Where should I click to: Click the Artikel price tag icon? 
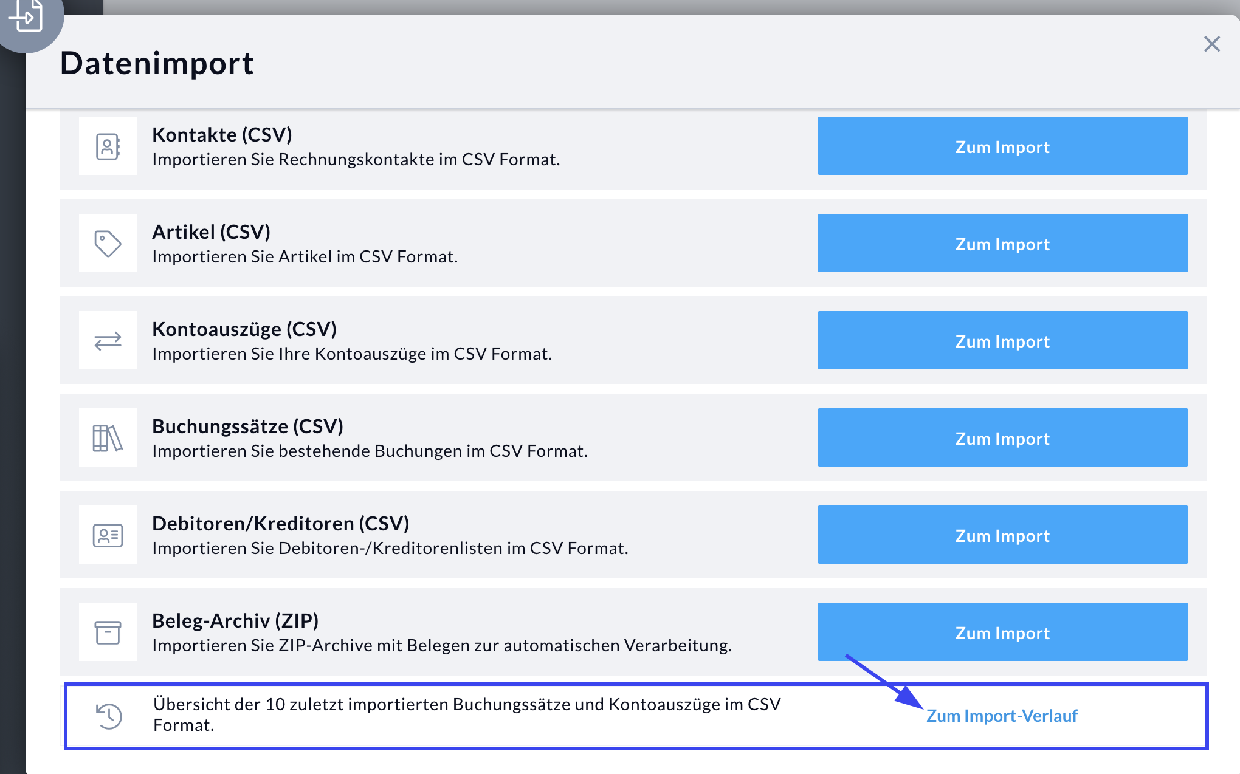click(108, 244)
